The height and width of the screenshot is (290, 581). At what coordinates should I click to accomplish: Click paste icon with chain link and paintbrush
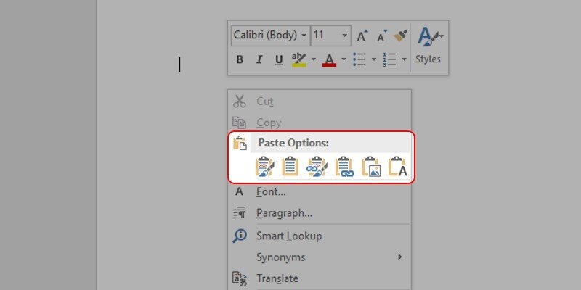coord(318,167)
